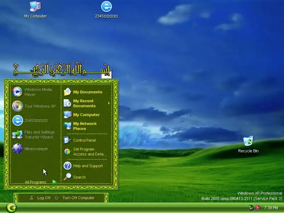Click My Computer bold label in Start menu
The height and width of the screenshot is (213, 284).
click(x=86, y=115)
